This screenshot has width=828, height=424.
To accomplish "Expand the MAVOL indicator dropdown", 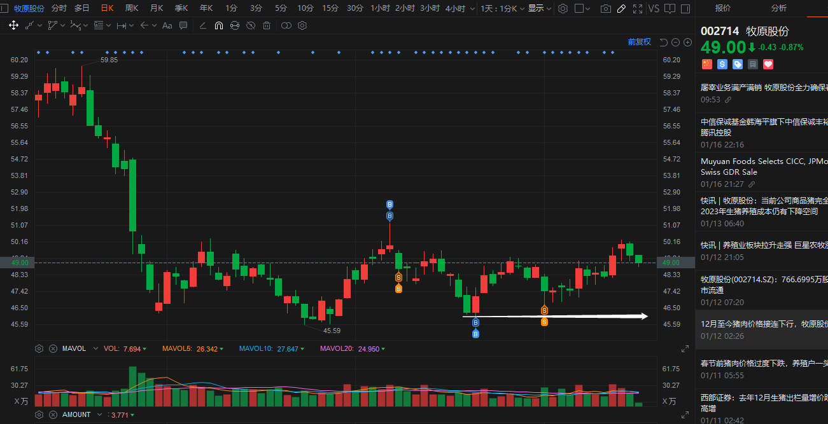I will 95,349.
